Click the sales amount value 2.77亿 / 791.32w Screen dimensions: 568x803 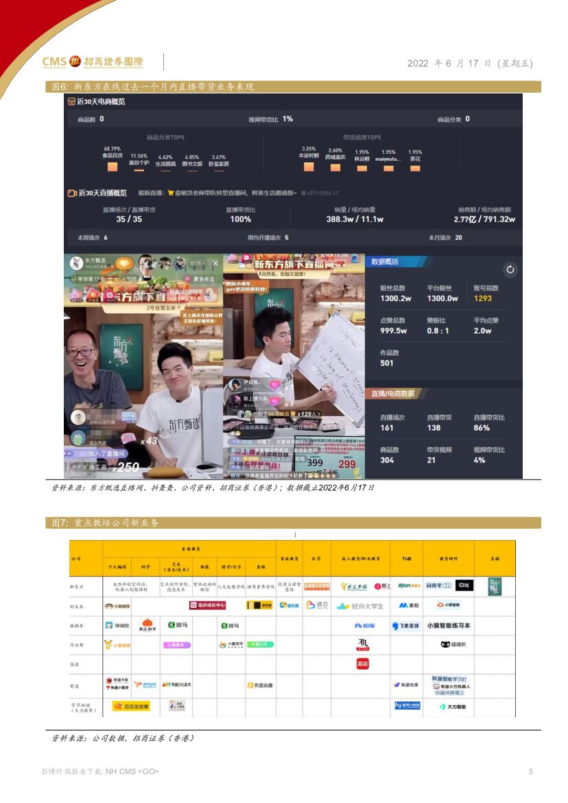click(484, 219)
